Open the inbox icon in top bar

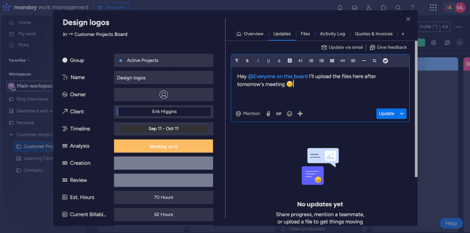coord(354,7)
